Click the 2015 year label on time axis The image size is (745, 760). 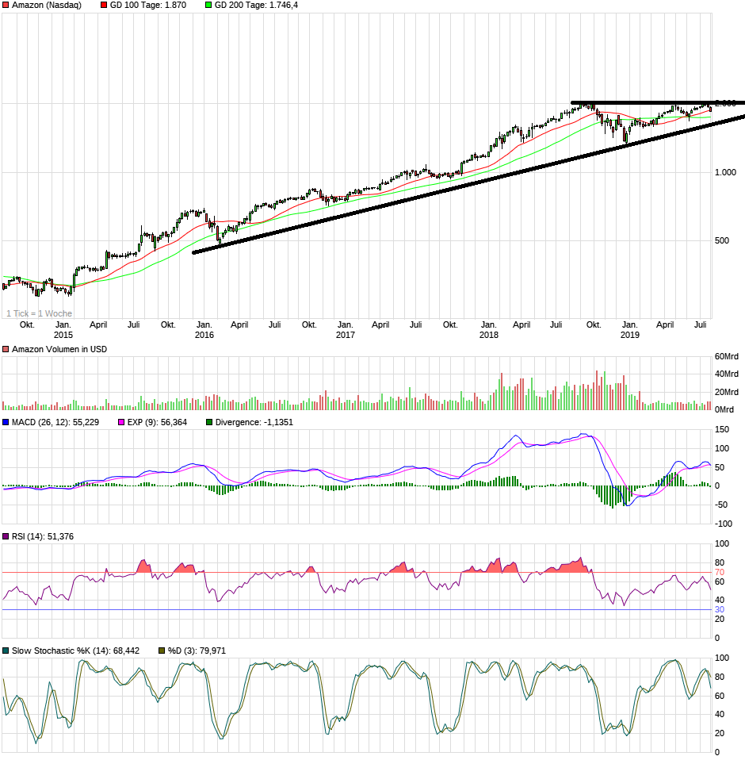tap(63, 335)
